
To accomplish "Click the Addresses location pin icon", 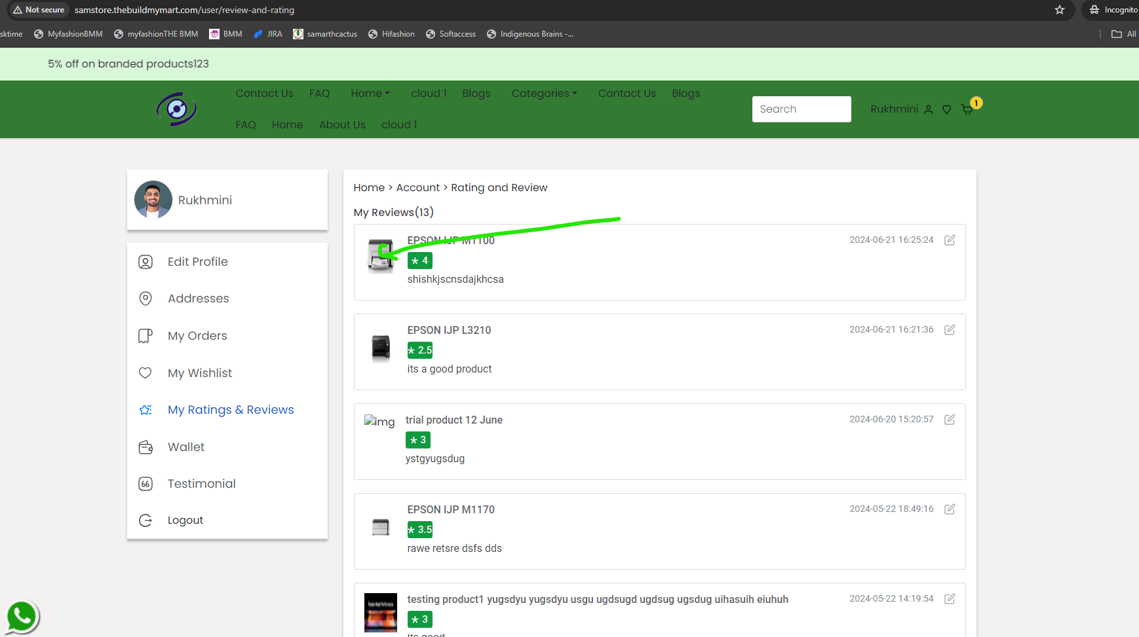I will click(145, 299).
